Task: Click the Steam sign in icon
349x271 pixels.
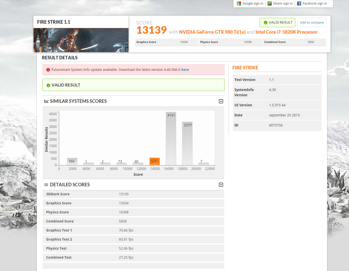Action: click(x=269, y=4)
